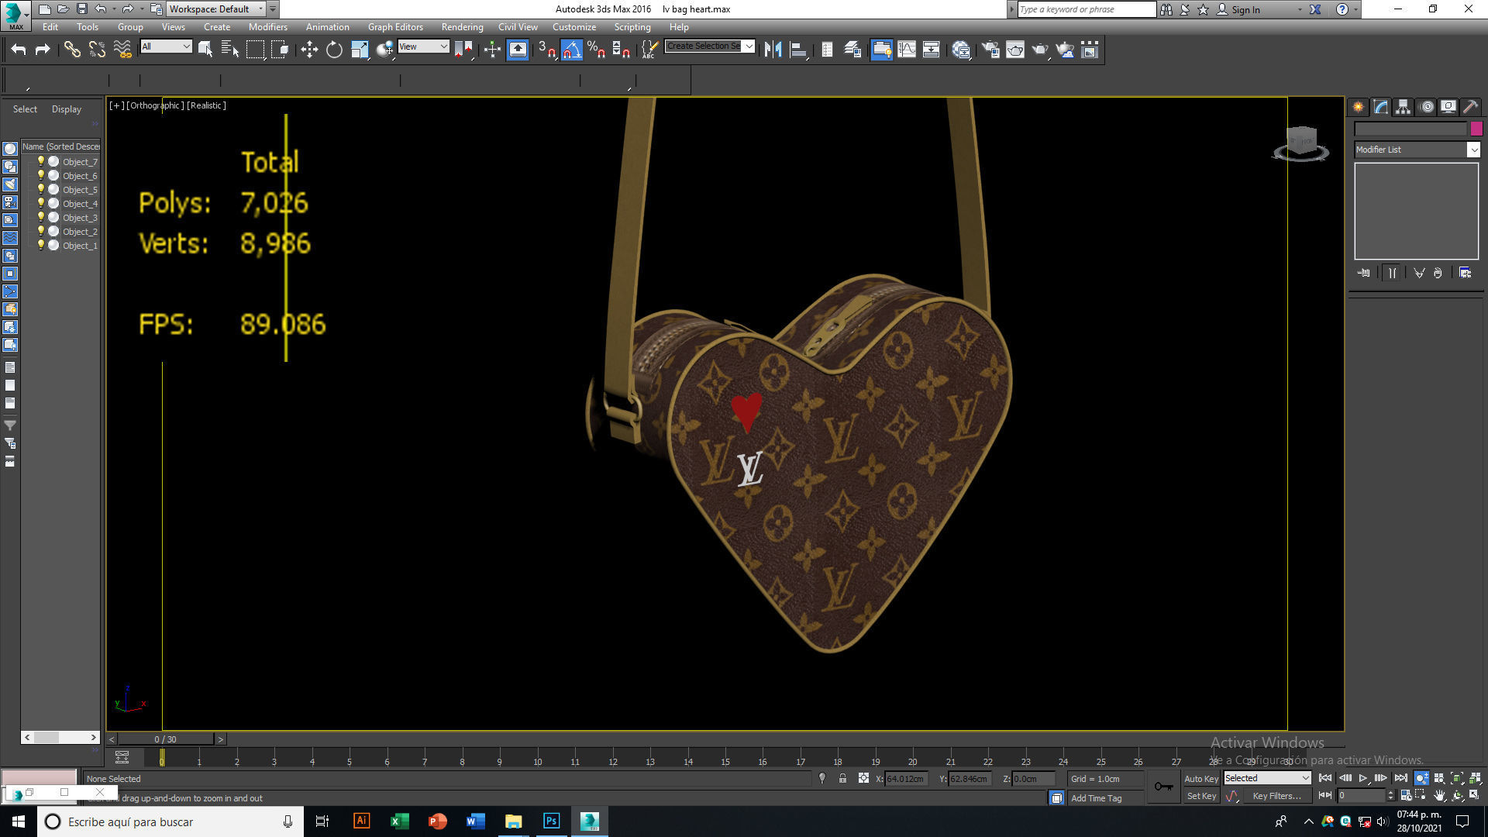Select the Select Object tool
The image size is (1488, 837).
pyautogui.click(x=205, y=50)
